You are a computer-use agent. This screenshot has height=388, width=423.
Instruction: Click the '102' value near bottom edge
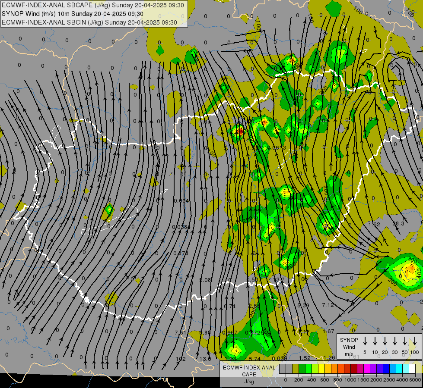point(181,359)
